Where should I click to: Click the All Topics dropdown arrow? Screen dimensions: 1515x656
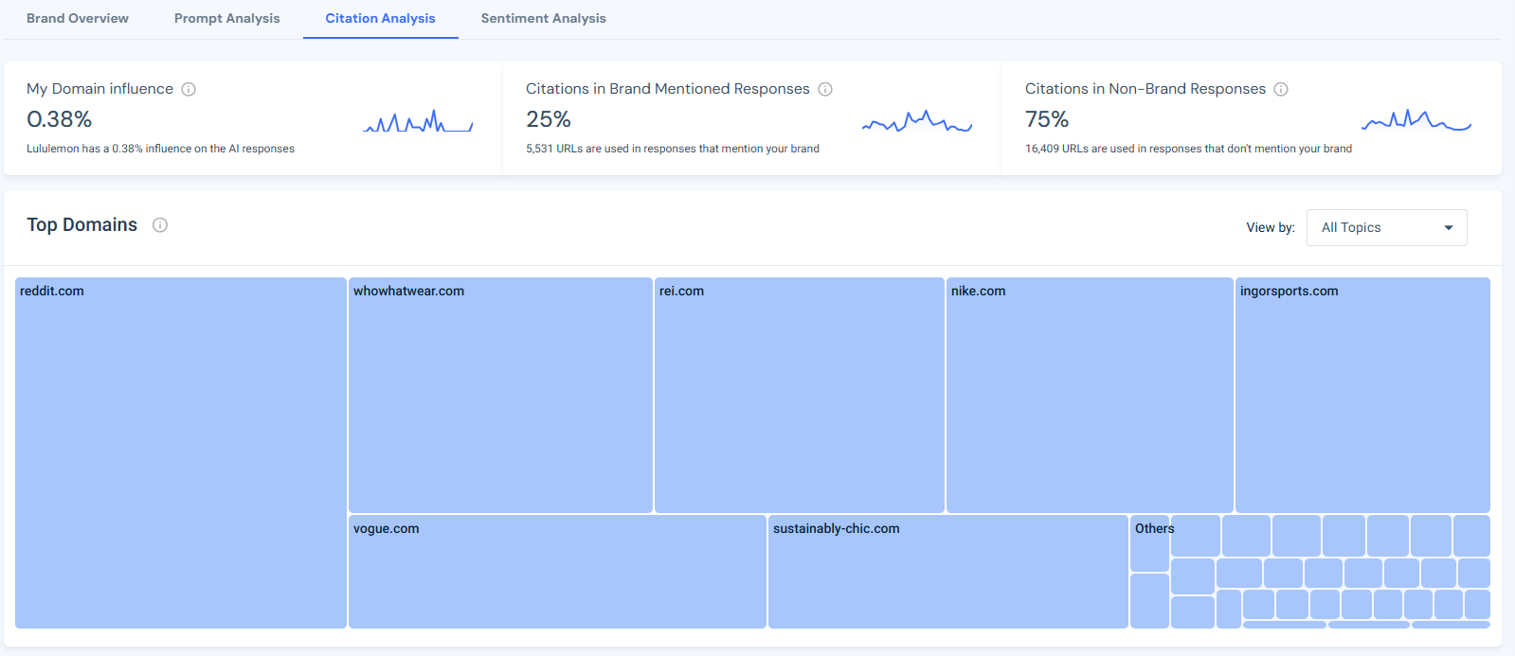coord(1449,228)
